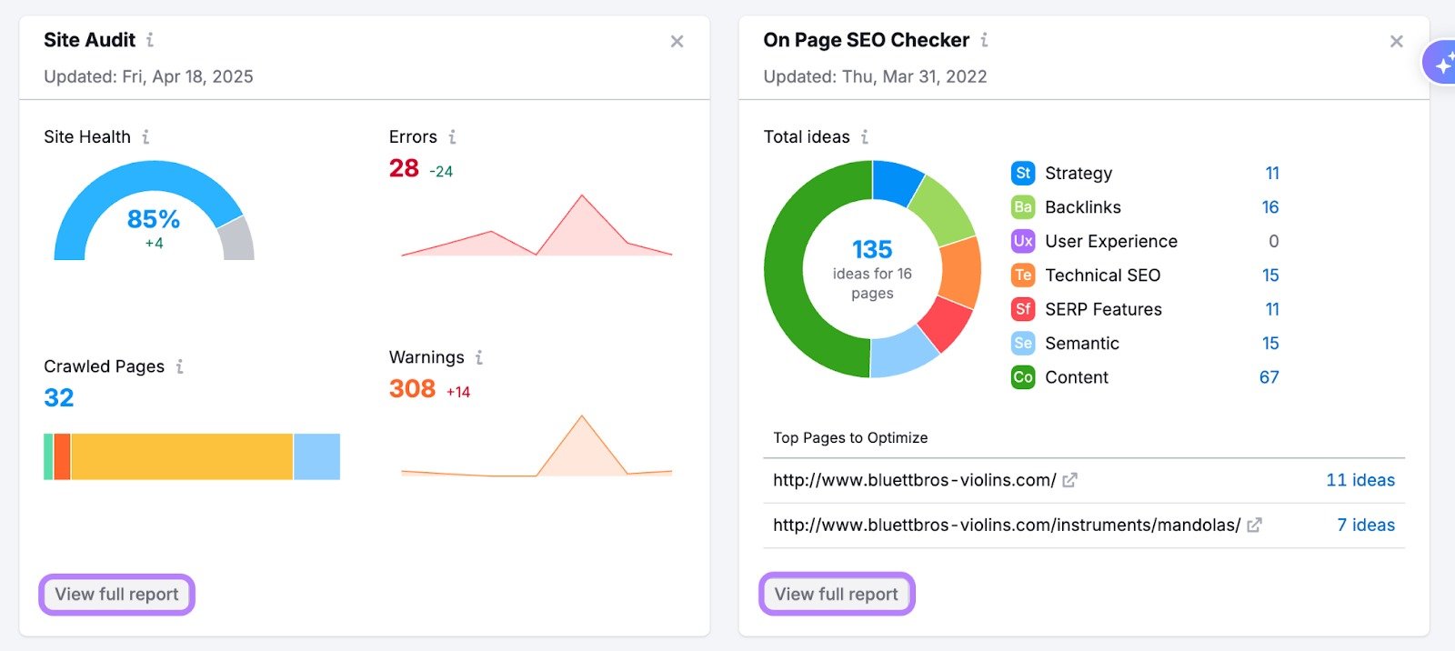Click the info icon beside Site Health
The width and height of the screenshot is (1455, 651).
(145, 136)
